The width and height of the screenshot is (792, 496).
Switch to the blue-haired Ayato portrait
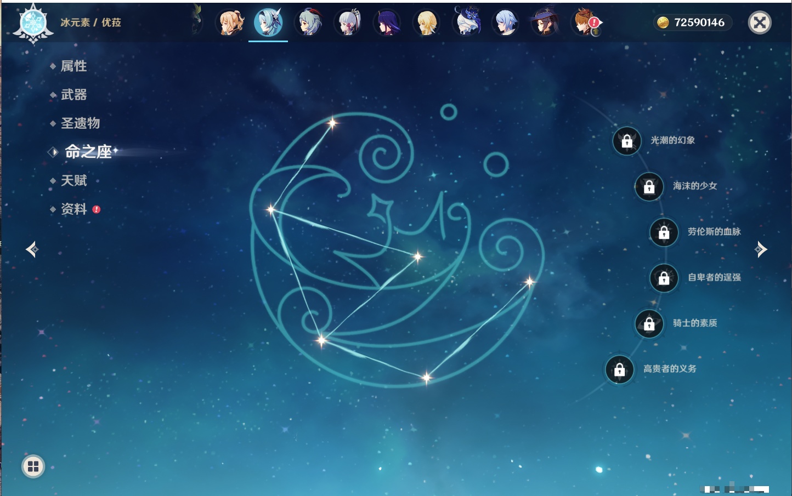point(505,22)
